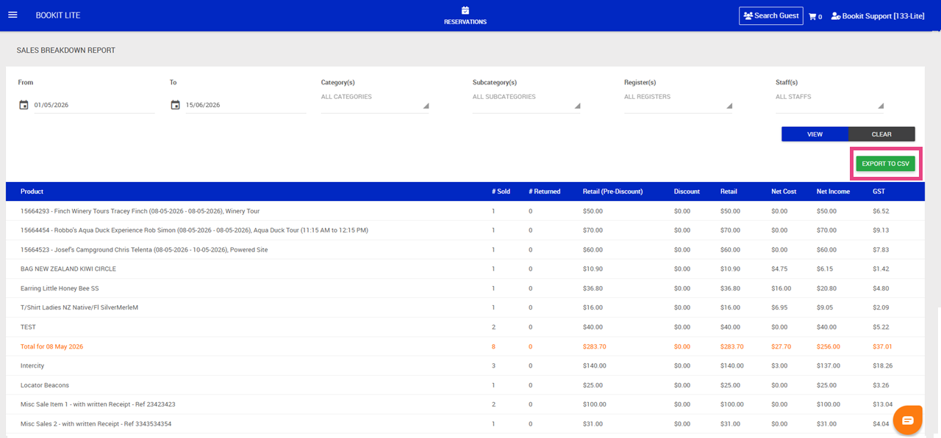Click the $6.95 net cost value

tap(779, 307)
